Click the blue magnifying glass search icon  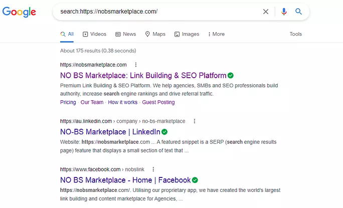tap(298, 12)
